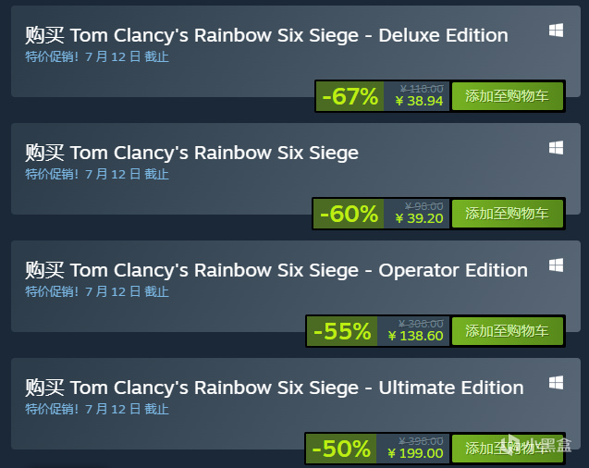Click the -60% discount badge
Viewport: 589px width, 468px height.
[x=349, y=214]
